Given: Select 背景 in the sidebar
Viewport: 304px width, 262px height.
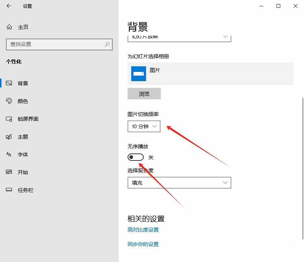Looking at the screenshot, I should tap(23, 83).
